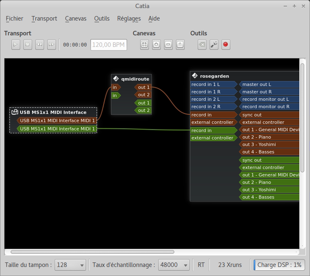This screenshot has width=310, height=276.
Task: Click the RT realtime status label
Action: (201, 265)
